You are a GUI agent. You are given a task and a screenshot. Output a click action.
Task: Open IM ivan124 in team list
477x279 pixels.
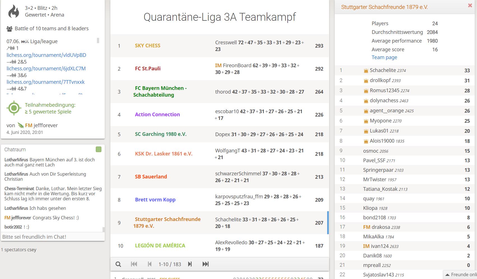[x=381, y=246]
